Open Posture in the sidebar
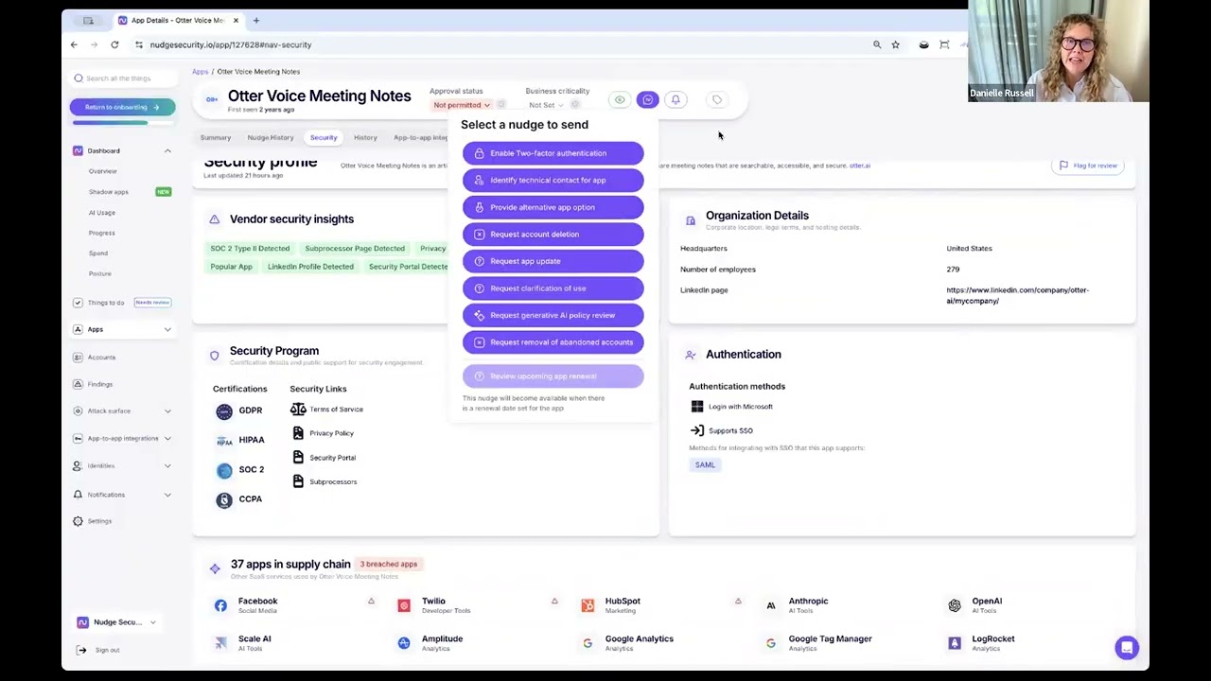 tap(100, 273)
